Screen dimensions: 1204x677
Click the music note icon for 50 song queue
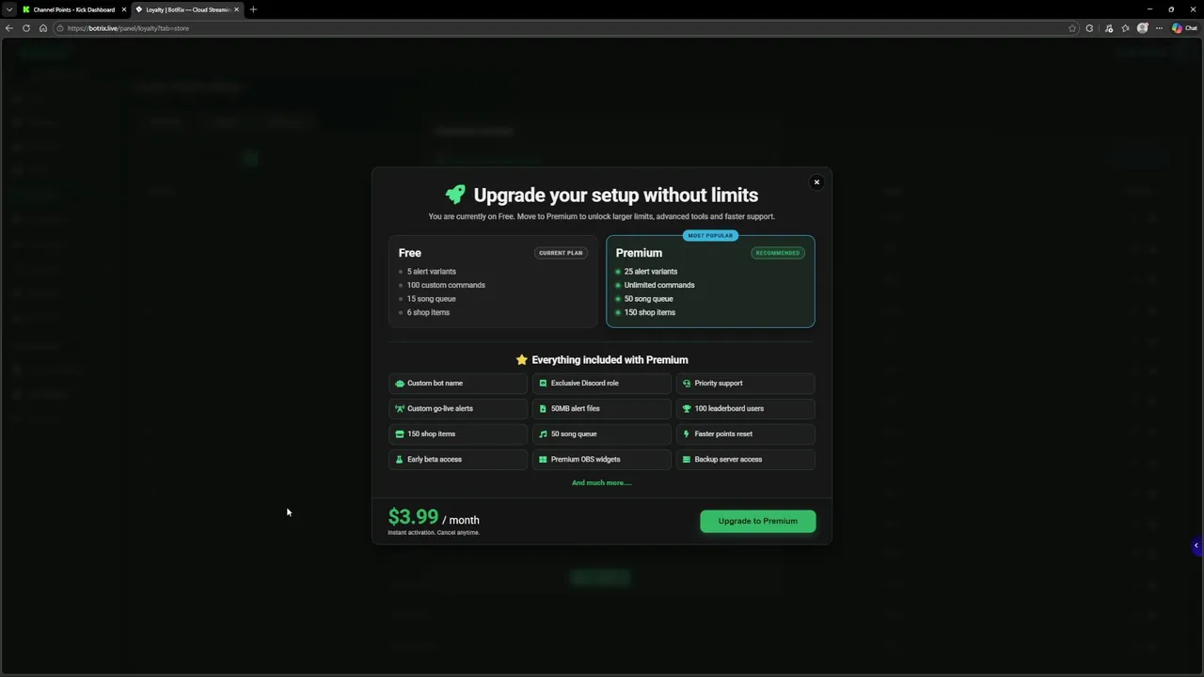tap(543, 434)
